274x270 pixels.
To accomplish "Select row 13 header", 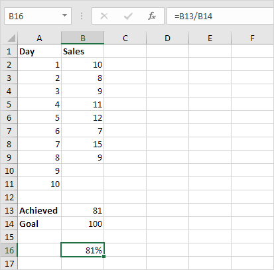I will 9,210.
